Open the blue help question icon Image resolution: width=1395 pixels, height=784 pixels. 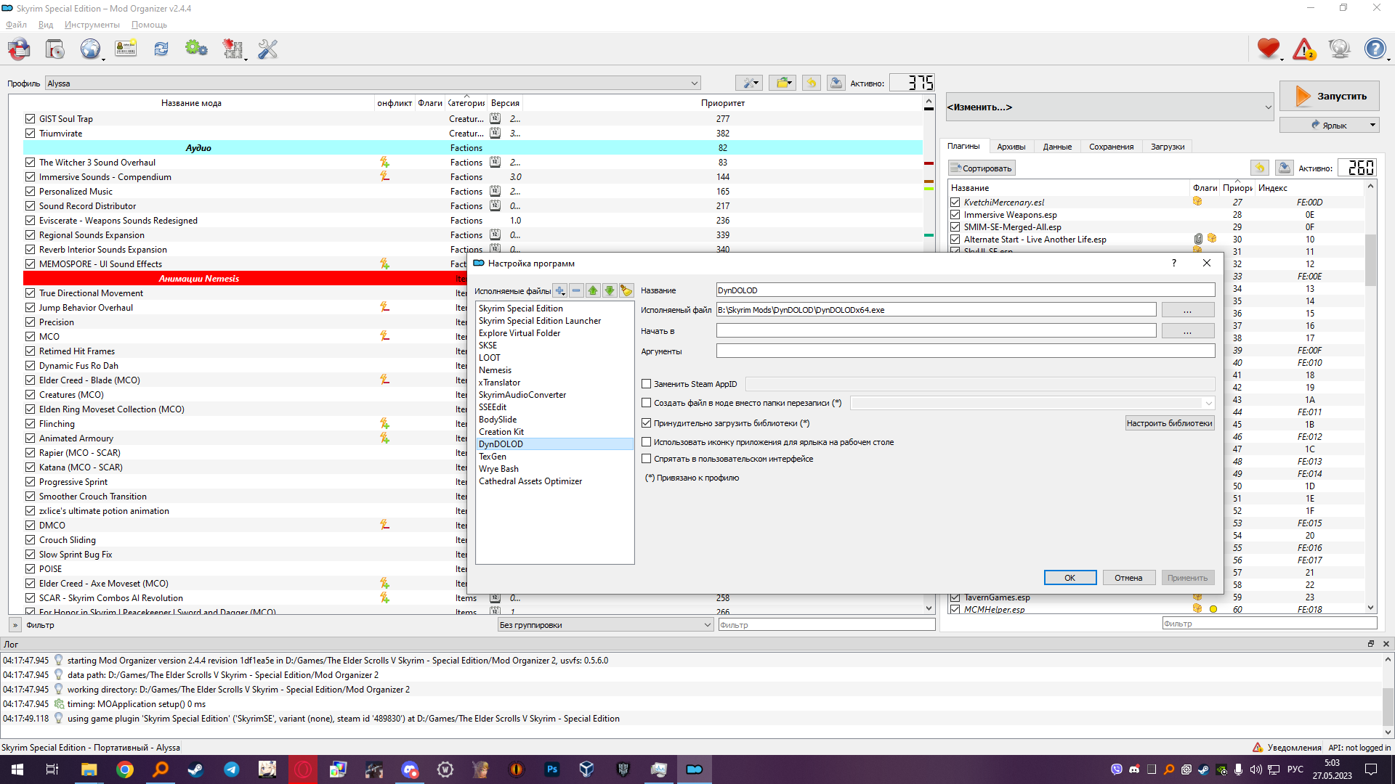click(1375, 49)
